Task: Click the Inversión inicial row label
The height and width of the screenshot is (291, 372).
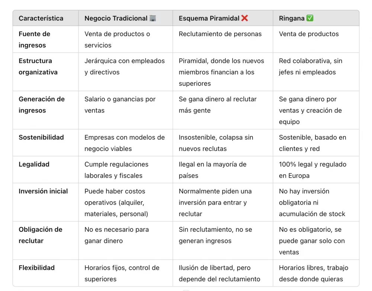Action: tap(43, 191)
